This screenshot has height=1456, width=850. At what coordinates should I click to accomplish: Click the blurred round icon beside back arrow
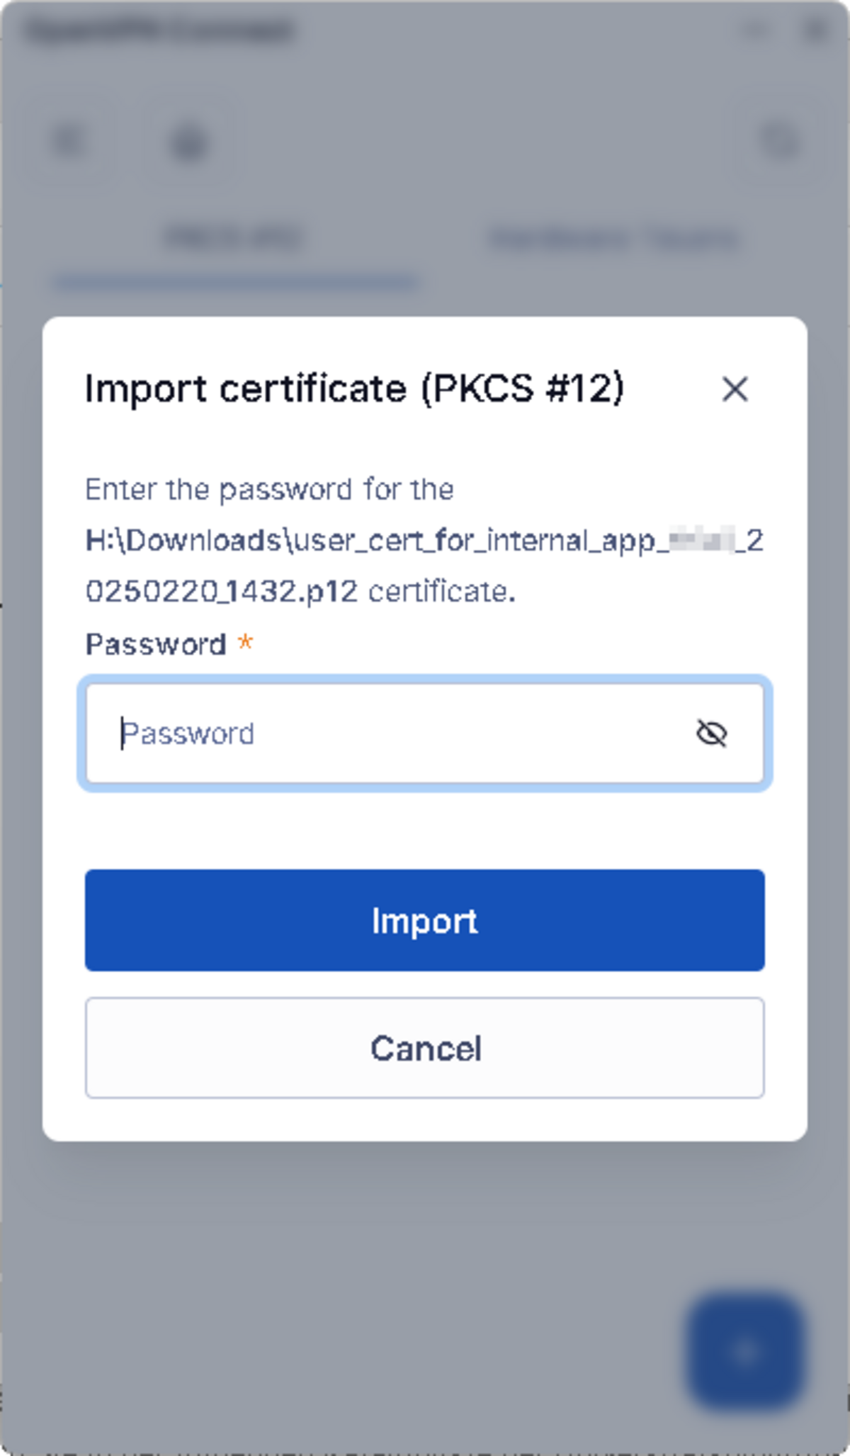tap(188, 142)
